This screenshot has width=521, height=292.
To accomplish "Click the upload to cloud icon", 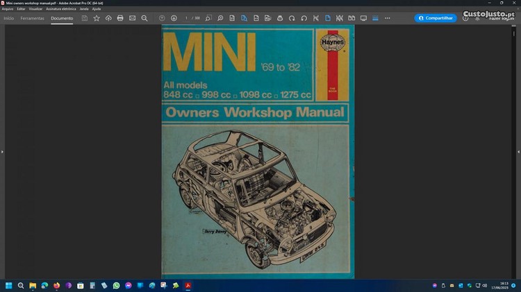I will coord(108,18).
